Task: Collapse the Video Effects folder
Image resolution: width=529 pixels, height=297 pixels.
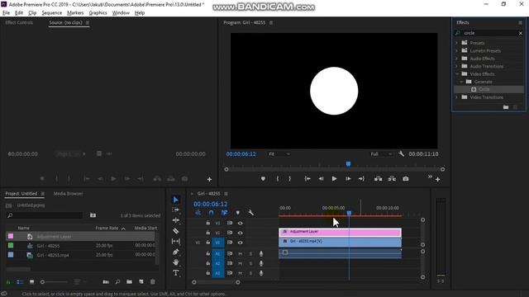Action: (x=457, y=74)
